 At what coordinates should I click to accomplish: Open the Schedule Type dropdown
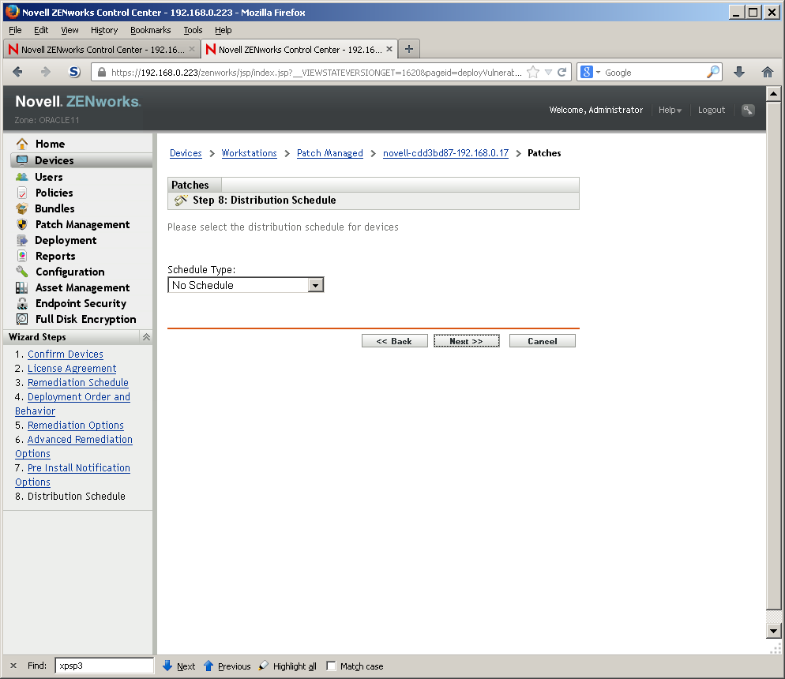coord(246,285)
